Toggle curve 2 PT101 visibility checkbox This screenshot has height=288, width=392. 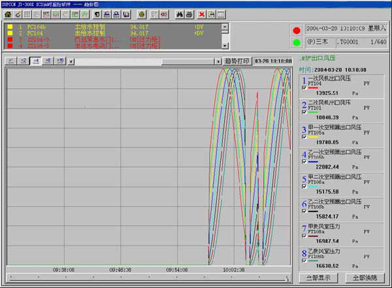304,112
